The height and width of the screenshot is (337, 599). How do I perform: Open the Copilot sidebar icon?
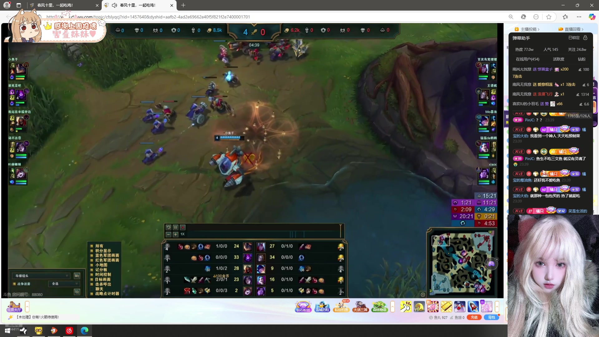(x=592, y=17)
